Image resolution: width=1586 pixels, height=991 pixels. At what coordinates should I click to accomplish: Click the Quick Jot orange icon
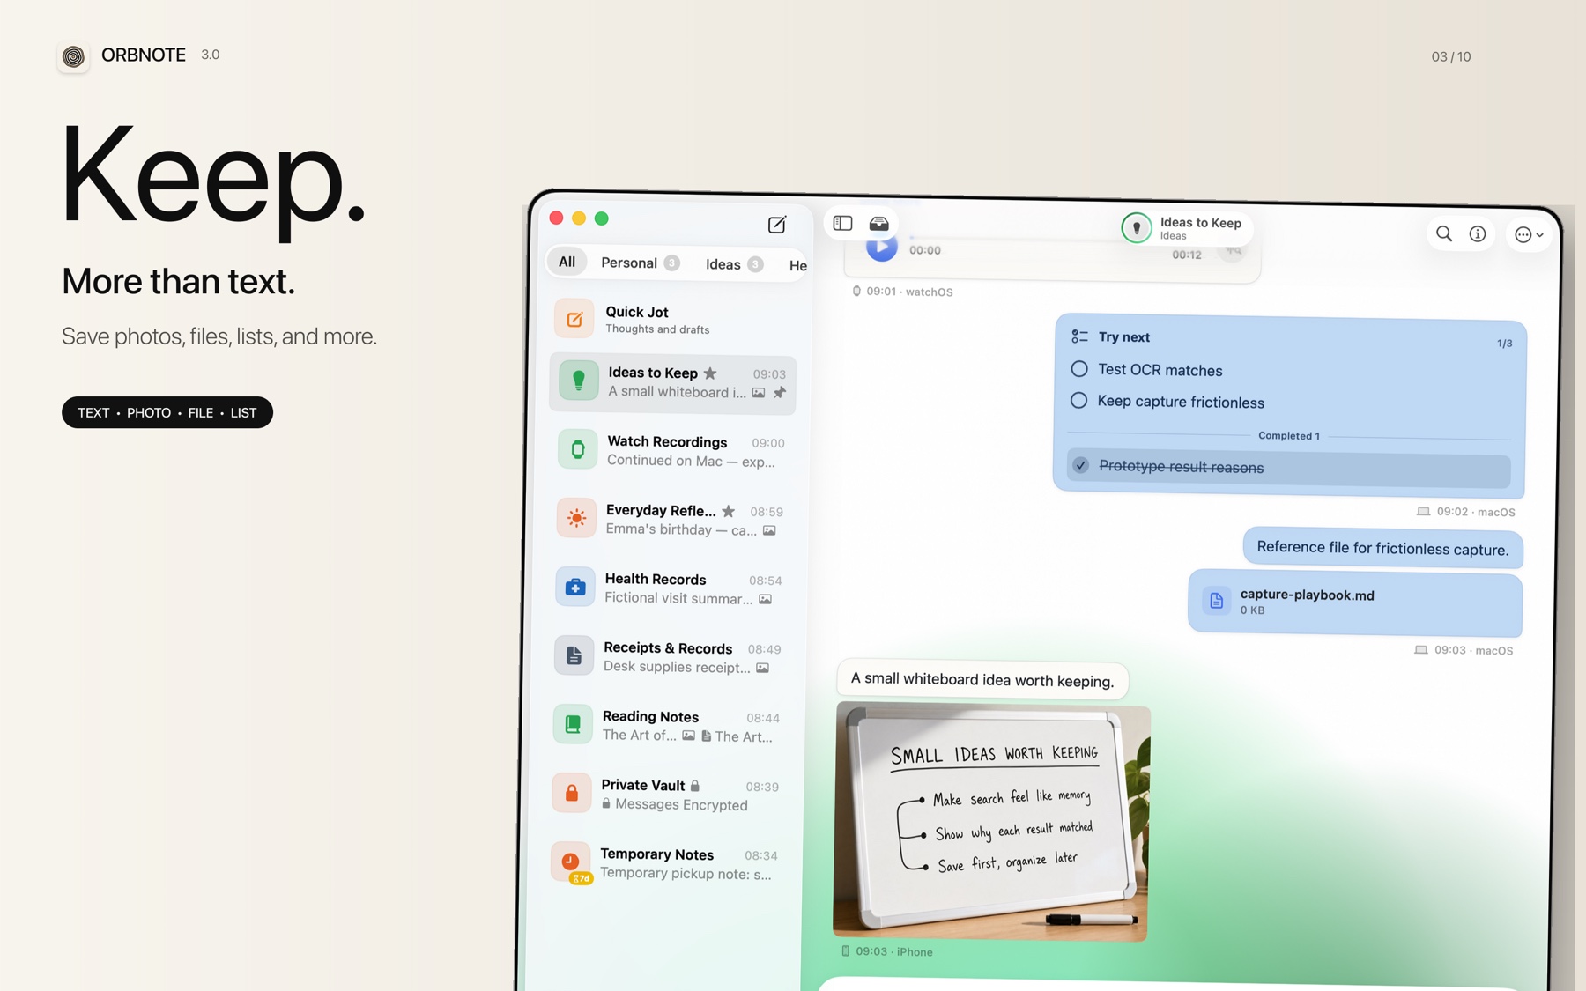tap(574, 319)
